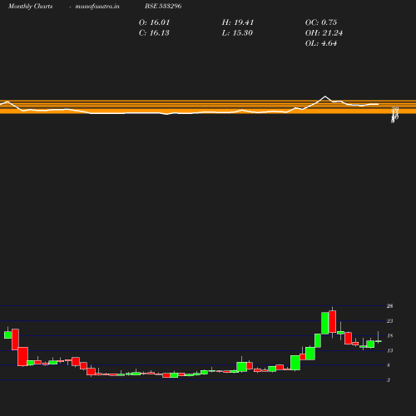The height and width of the screenshot is (416, 416).
Task: Select the high price 'H: 19.41'
Action: (x=238, y=22)
